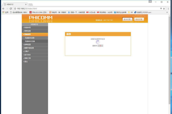172x114 pixels.
Task: Open the JD.COM bookmark
Action: tap(38, 12)
